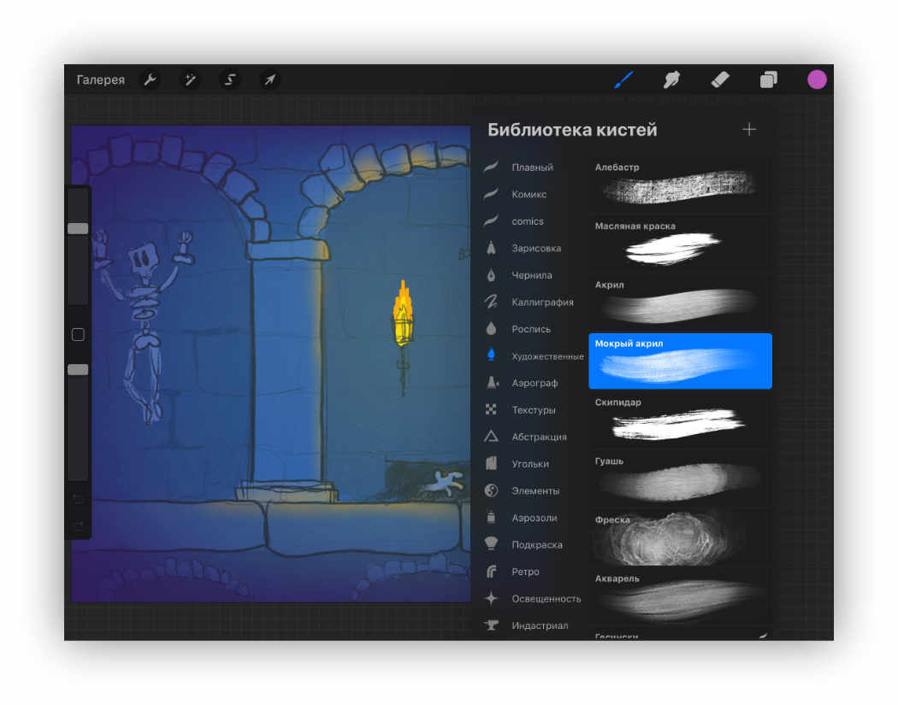Tap the square modify button on sidebar

(78, 335)
